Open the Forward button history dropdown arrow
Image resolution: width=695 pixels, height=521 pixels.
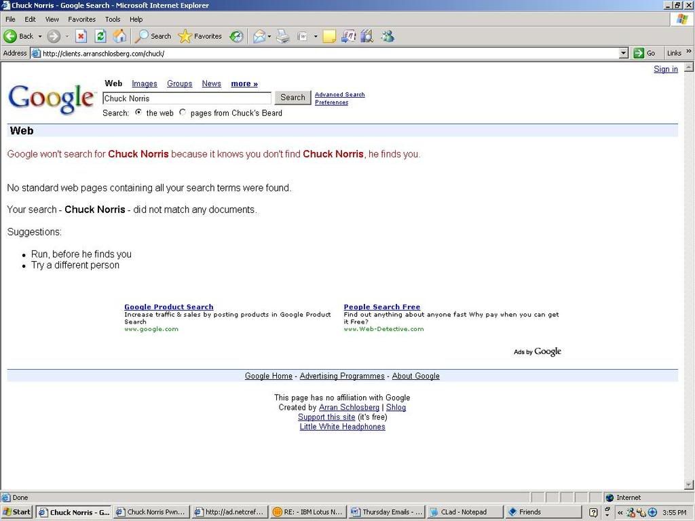pyautogui.click(x=67, y=37)
